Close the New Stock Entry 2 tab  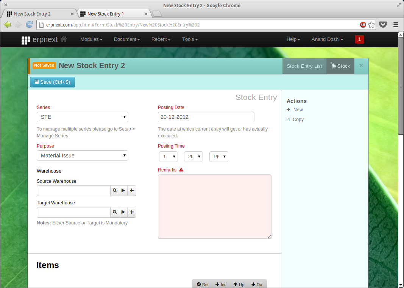[x=72, y=14]
